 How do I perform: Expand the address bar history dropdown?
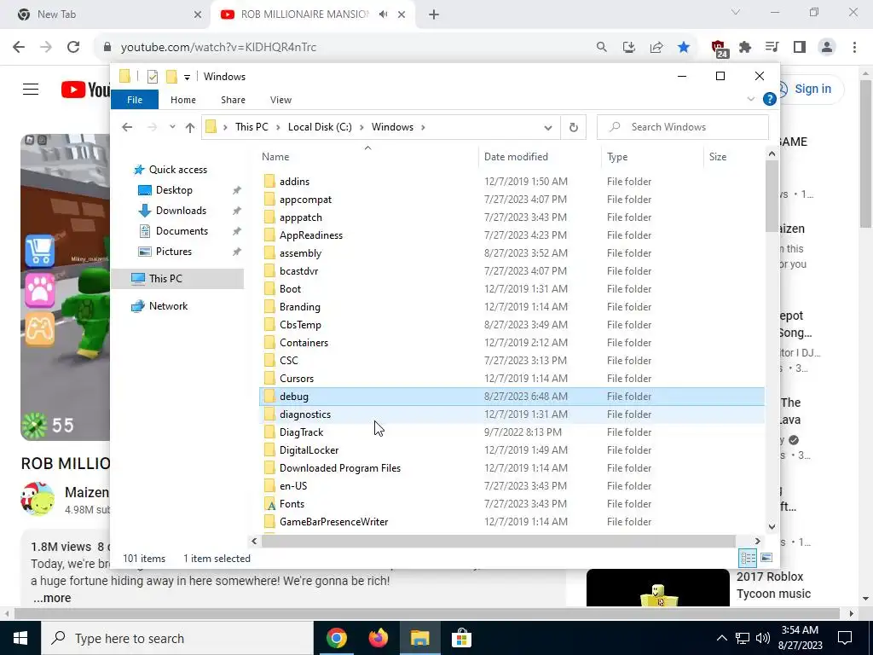[548, 128]
